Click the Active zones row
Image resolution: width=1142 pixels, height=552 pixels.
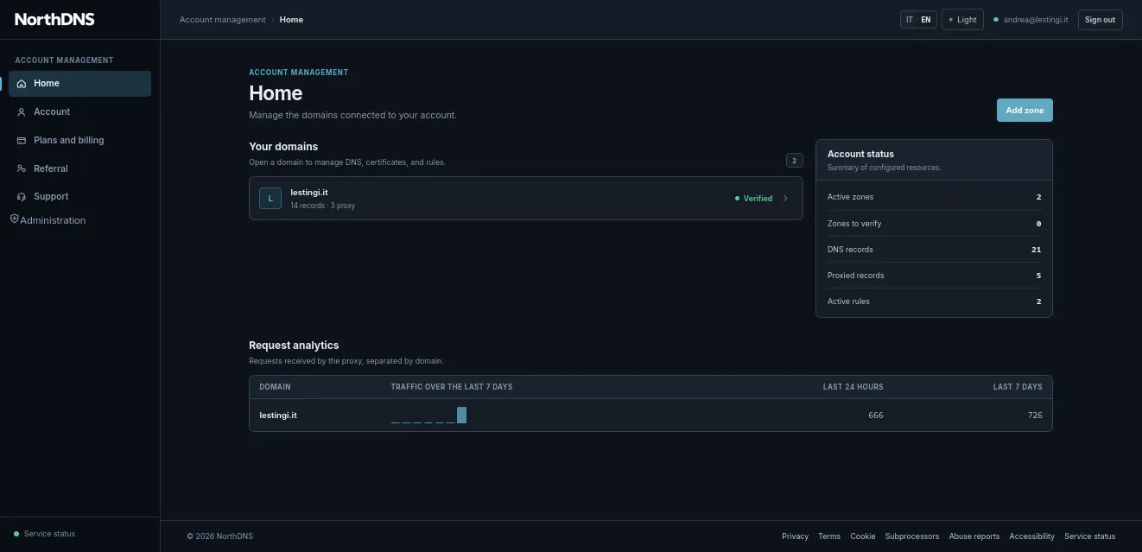tap(934, 197)
